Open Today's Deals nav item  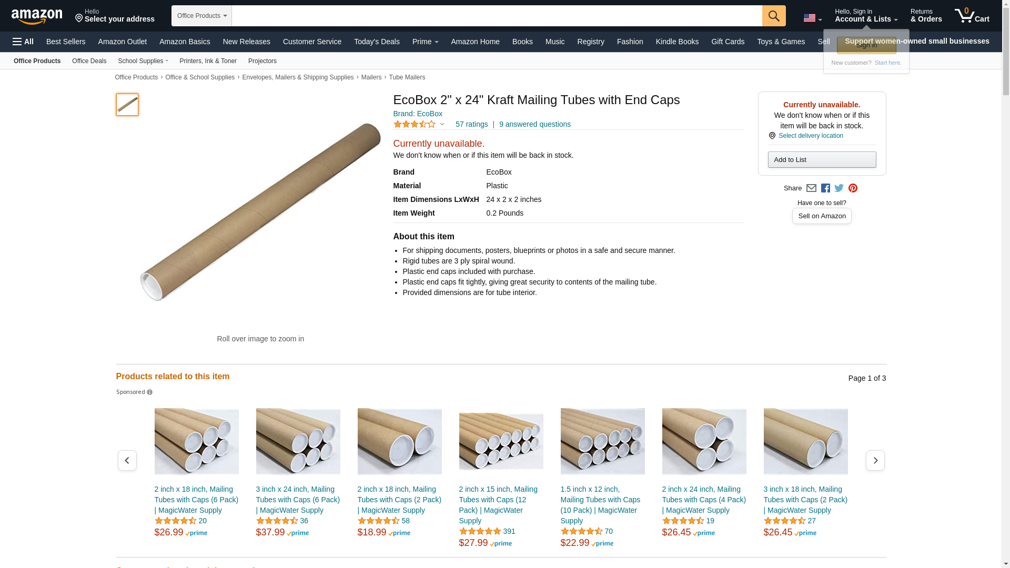tap(377, 42)
